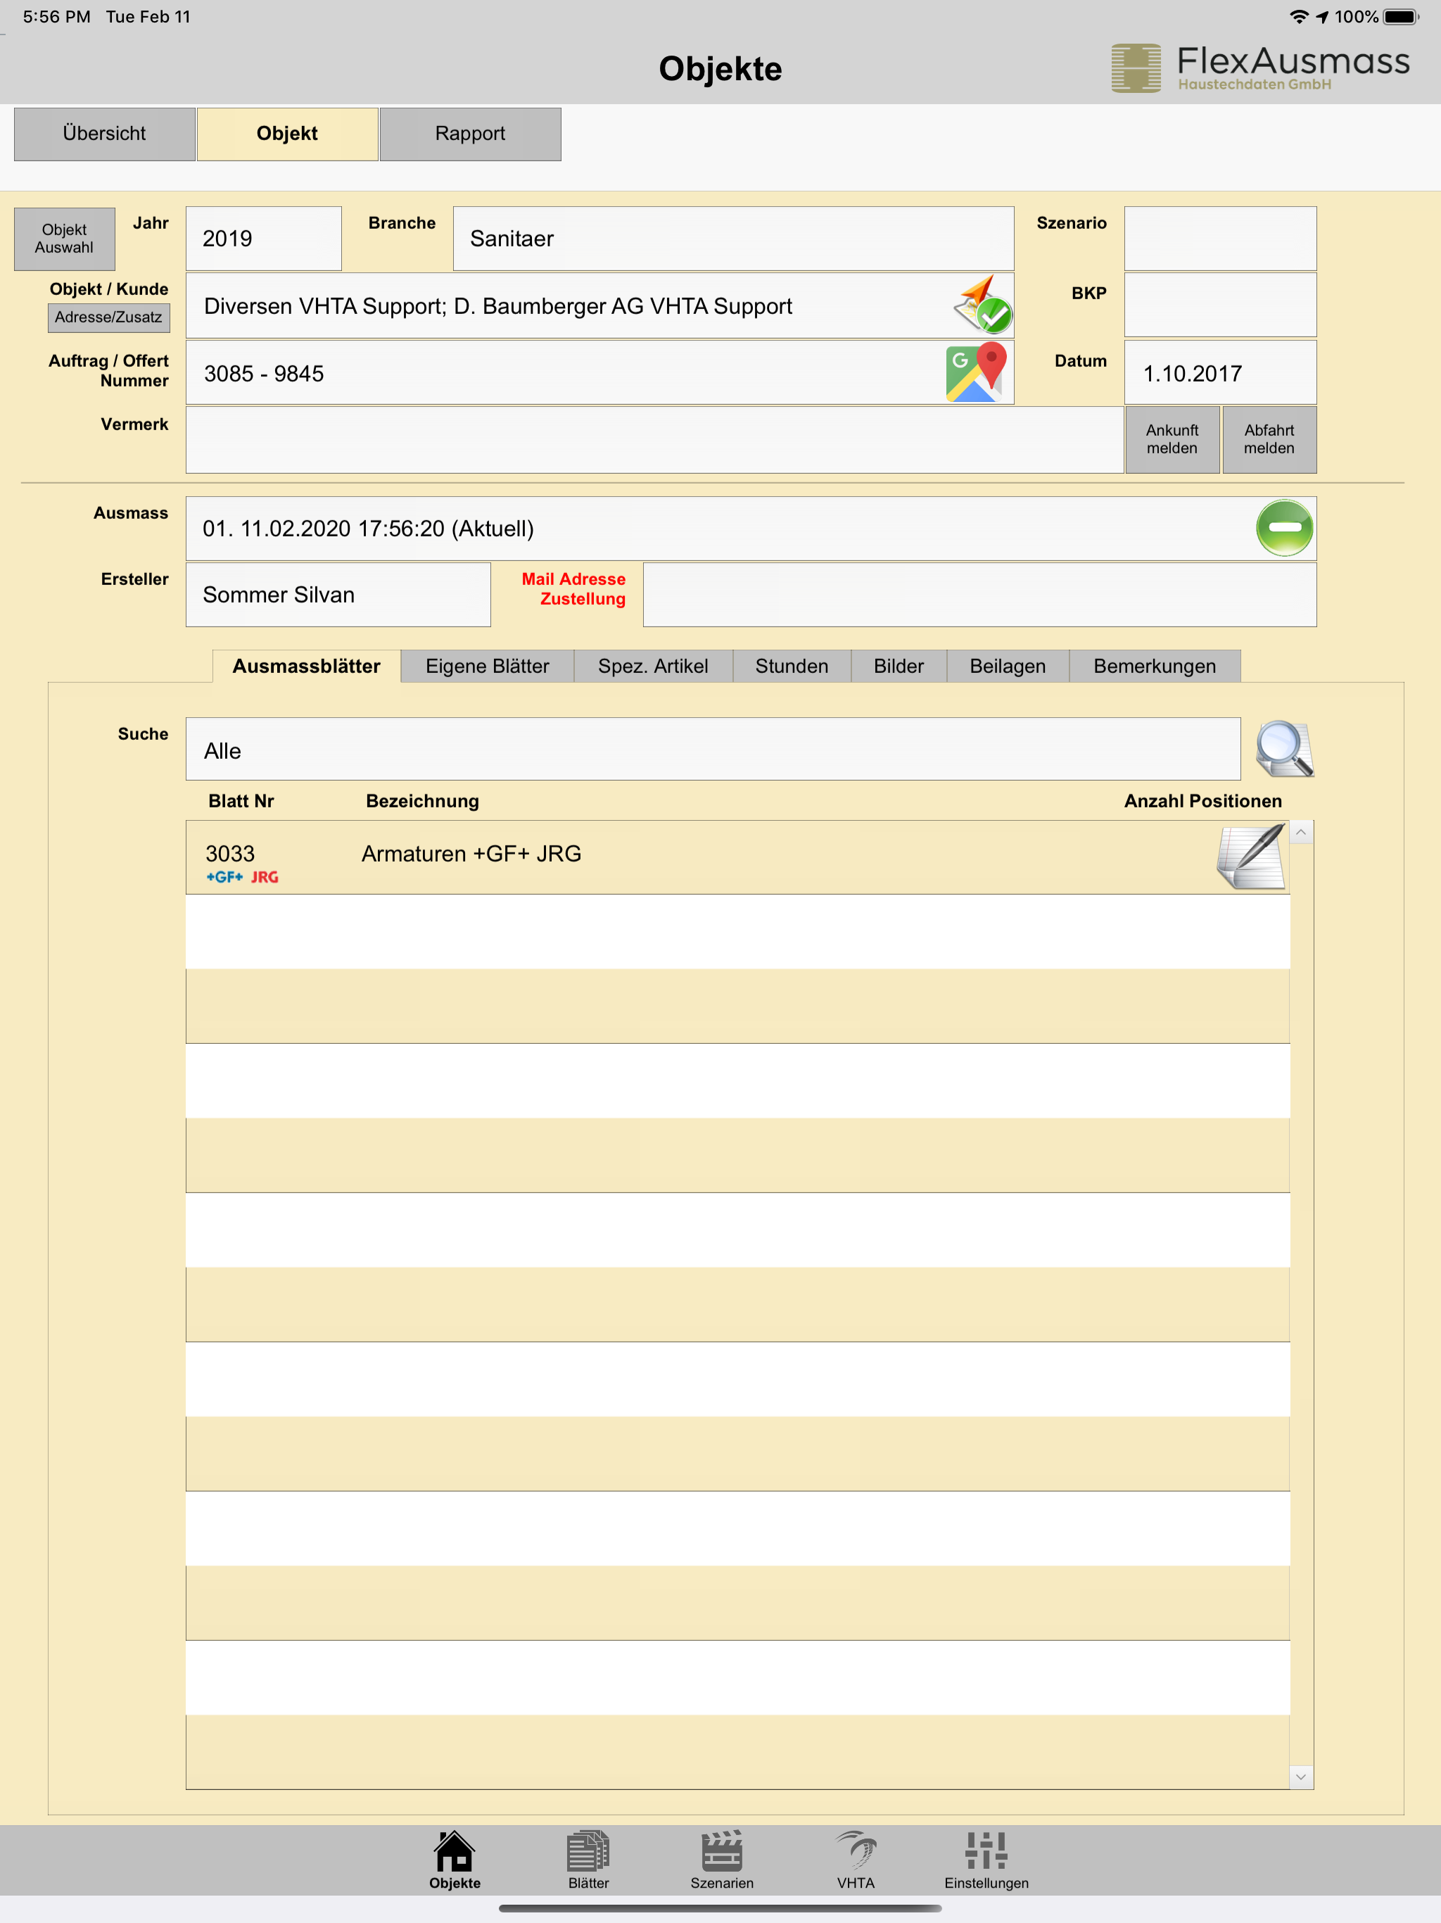Screen dimensions: 1441x1923
Task: Click the Mail Adresse Zustellung field
Action: pos(979,595)
